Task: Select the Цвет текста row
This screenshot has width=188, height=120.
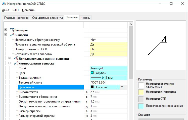Action: pos(51,87)
